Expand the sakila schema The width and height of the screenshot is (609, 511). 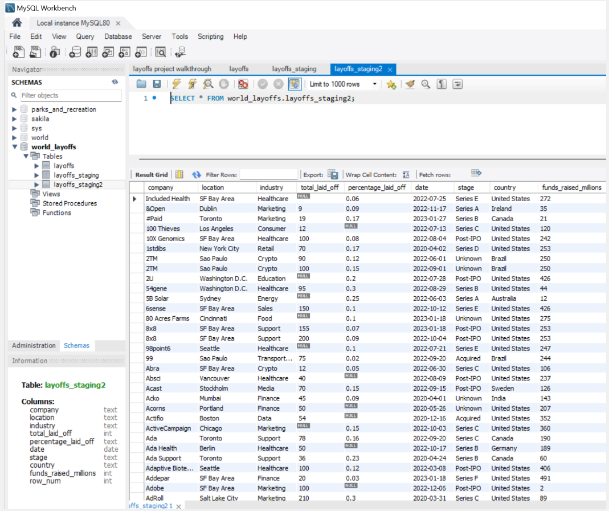pyautogui.click(x=15, y=119)
